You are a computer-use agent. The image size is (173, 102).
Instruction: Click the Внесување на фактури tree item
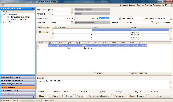21,17
